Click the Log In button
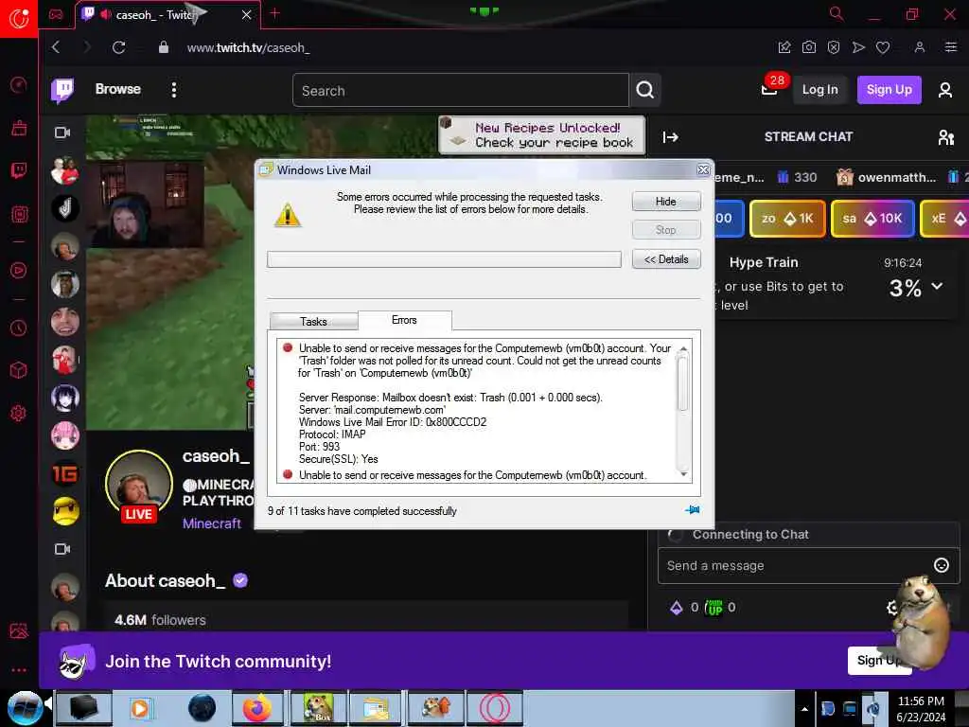Viewport: 969px width, 727px height. click(x=820, y=90)
